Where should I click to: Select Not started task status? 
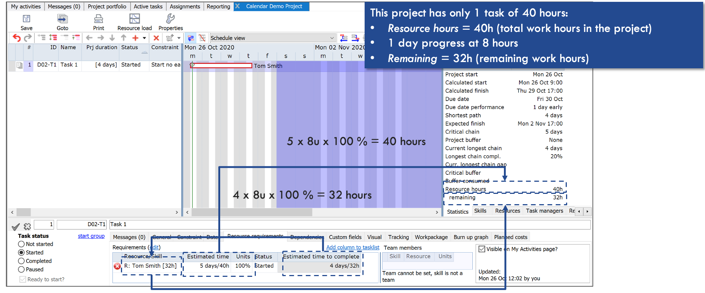pos(21,244)
